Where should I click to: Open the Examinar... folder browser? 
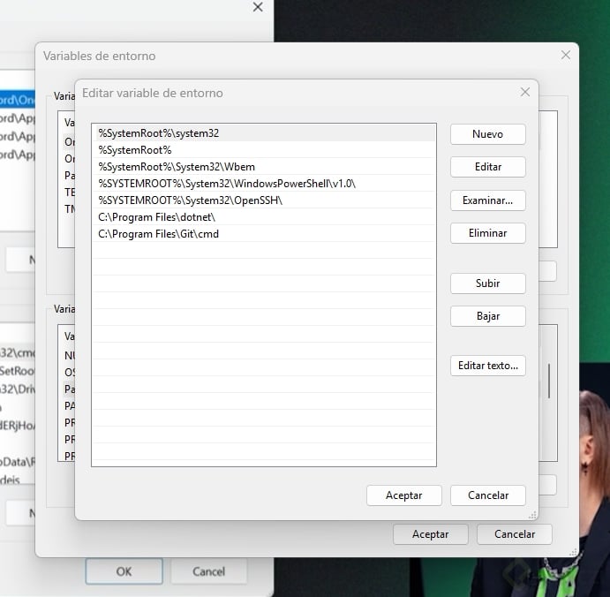click(488, 200)
